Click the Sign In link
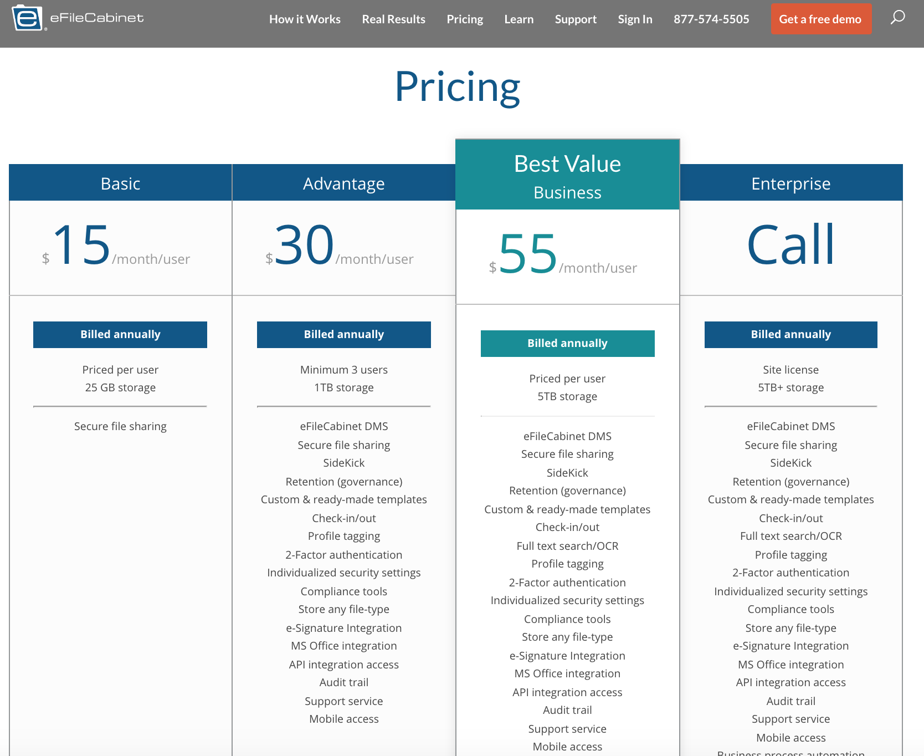This screenshot has height=756, width=924. (635, 19)
